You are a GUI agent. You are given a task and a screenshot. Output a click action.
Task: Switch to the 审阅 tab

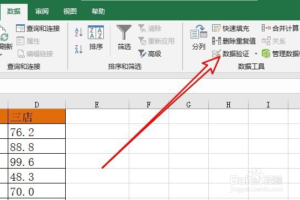[x=42, y=12]
